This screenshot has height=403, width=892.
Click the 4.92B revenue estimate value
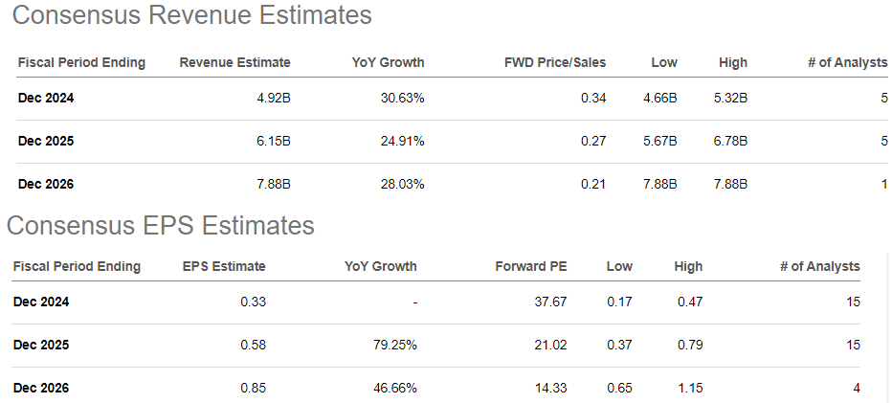tap(274, 97)
